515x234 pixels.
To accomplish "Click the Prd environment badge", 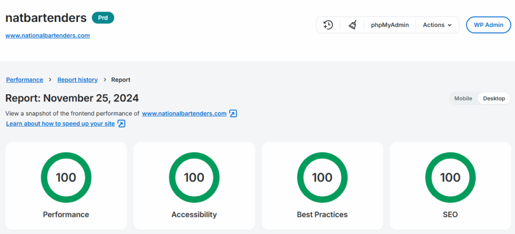I will pos(103,18).
